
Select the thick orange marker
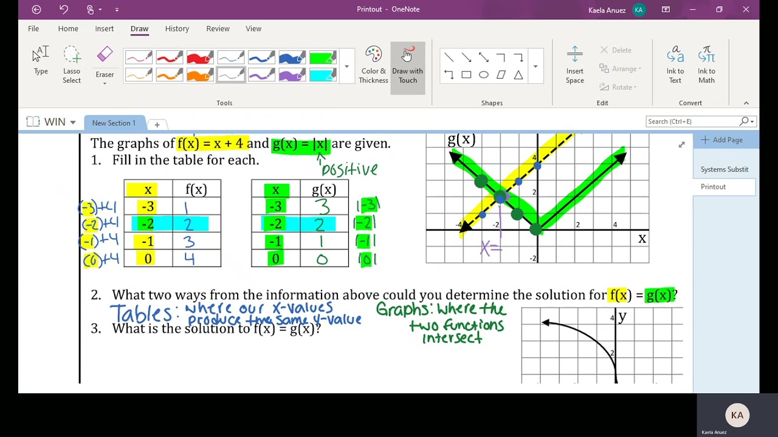point(200,75)
